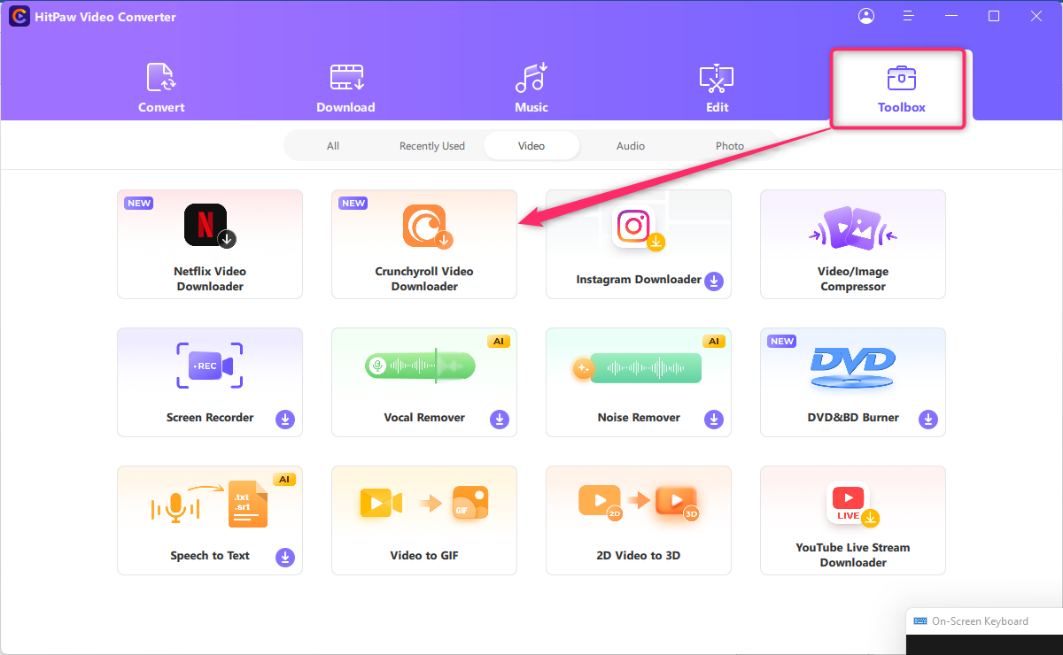1063x655 pixels.
Task: Click Vocal Remover's purple download arrow
Action: tap(500, 419)
